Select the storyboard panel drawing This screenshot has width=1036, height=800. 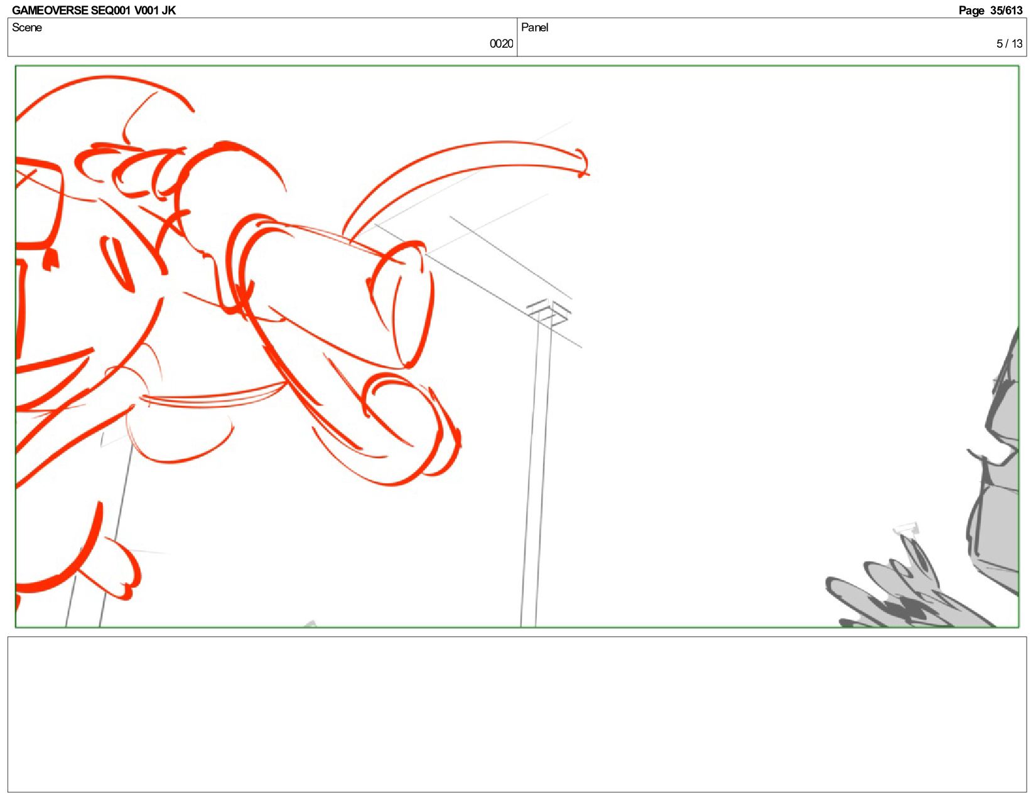517,346
